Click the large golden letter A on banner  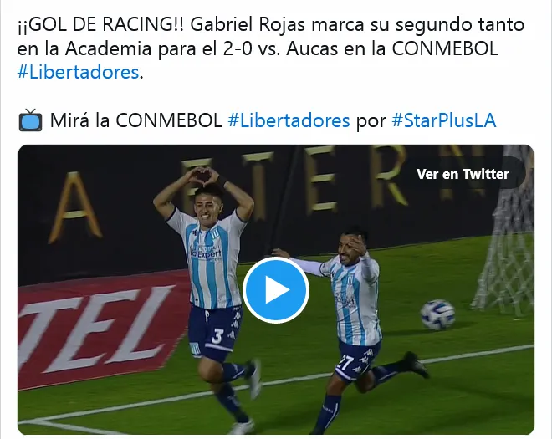[75, 207]
